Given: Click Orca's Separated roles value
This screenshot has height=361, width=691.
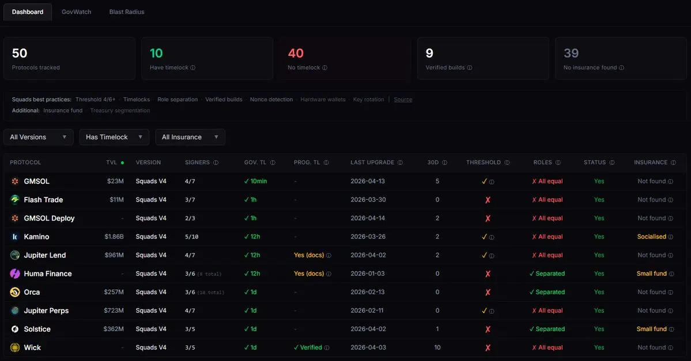Looking at the screenshot, I should pyautogui.click(x=547, y=292).
